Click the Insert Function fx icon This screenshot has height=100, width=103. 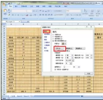28,21
